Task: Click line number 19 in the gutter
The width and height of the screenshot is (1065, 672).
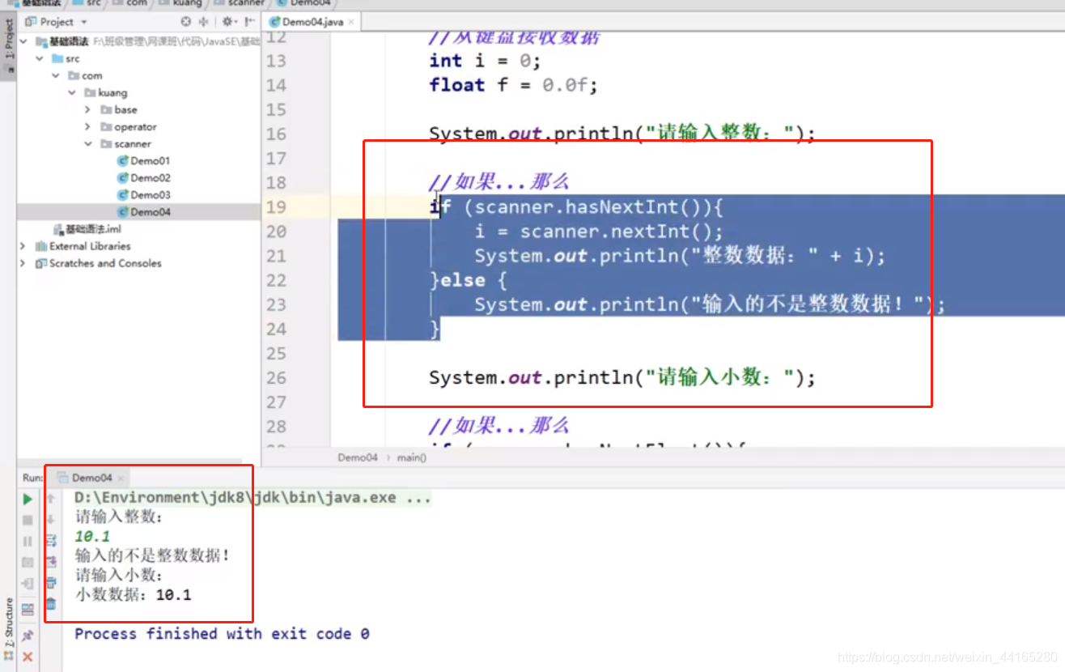Action: (x=276, y=206)
